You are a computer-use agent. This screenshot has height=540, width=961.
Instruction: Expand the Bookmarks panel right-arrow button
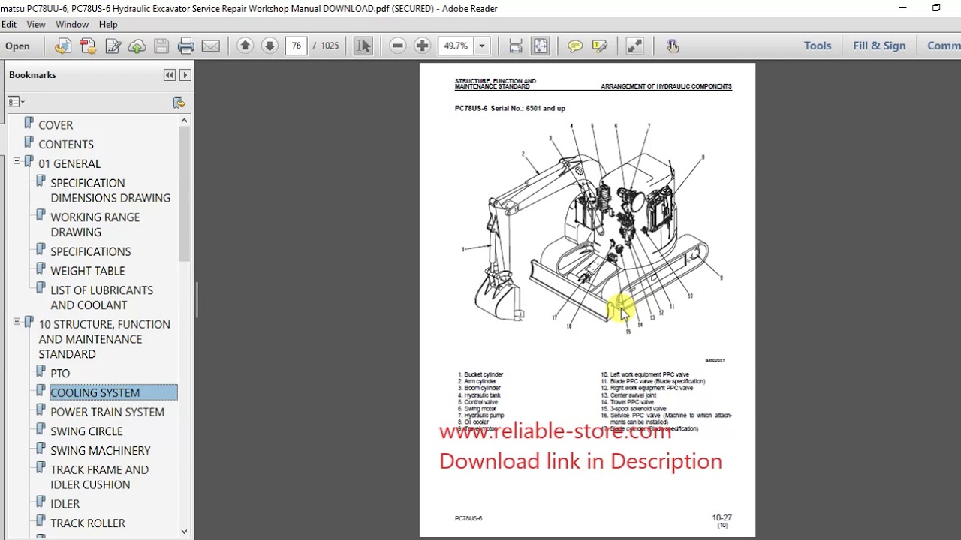coord(185,75)
